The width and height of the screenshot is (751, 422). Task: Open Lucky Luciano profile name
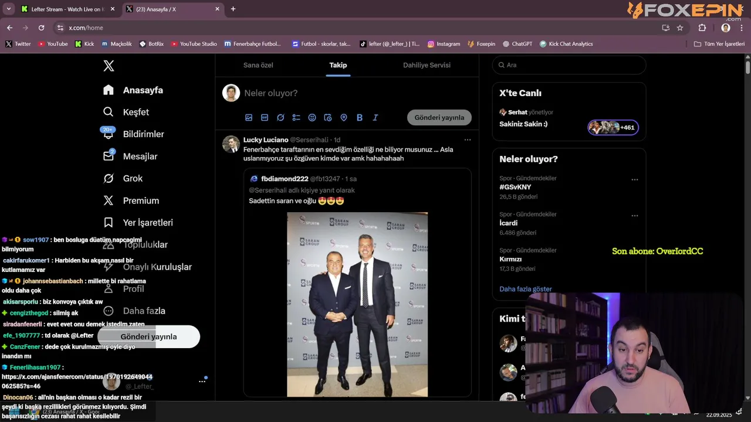(266, 139)
